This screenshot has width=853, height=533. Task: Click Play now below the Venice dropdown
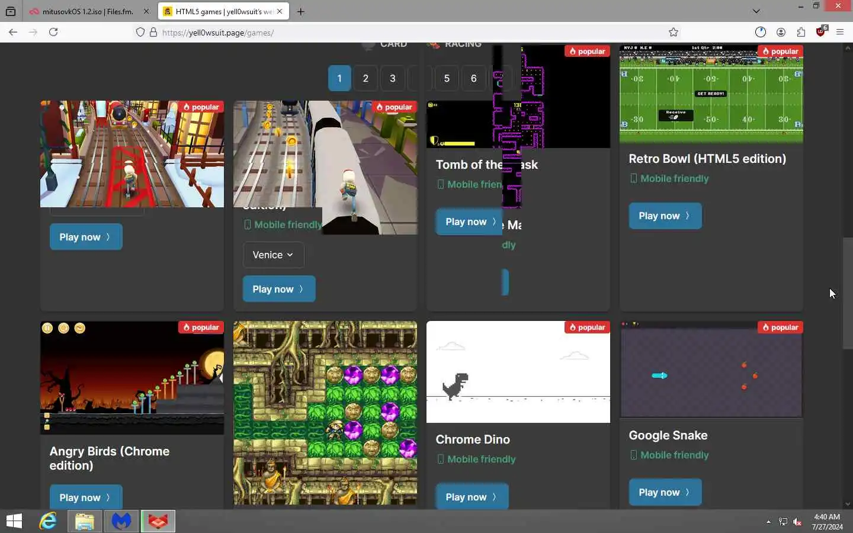pyautogui.click(x=279, y=289)
